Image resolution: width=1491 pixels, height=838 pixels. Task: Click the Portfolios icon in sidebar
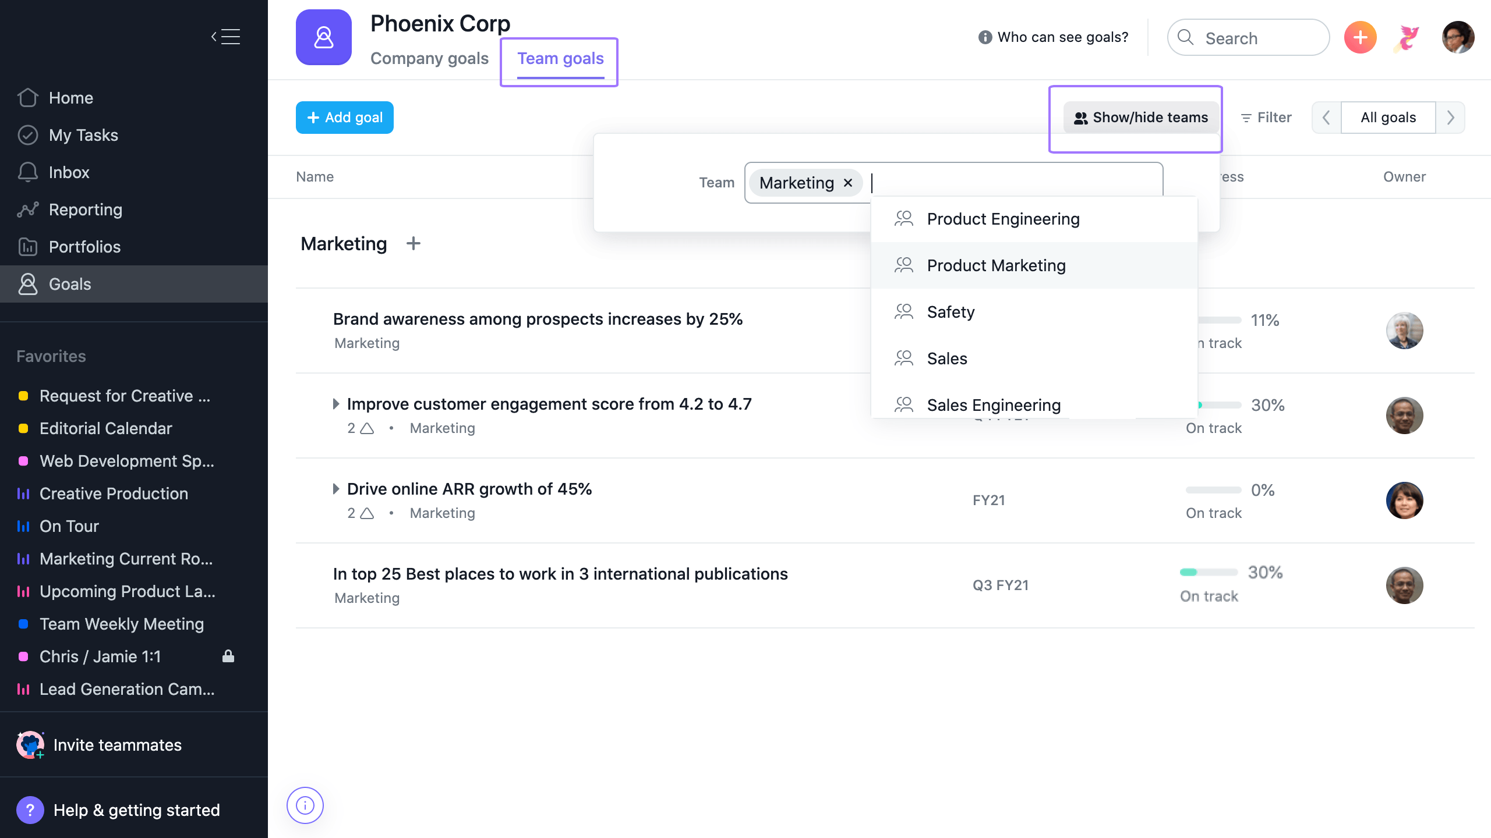27,246
